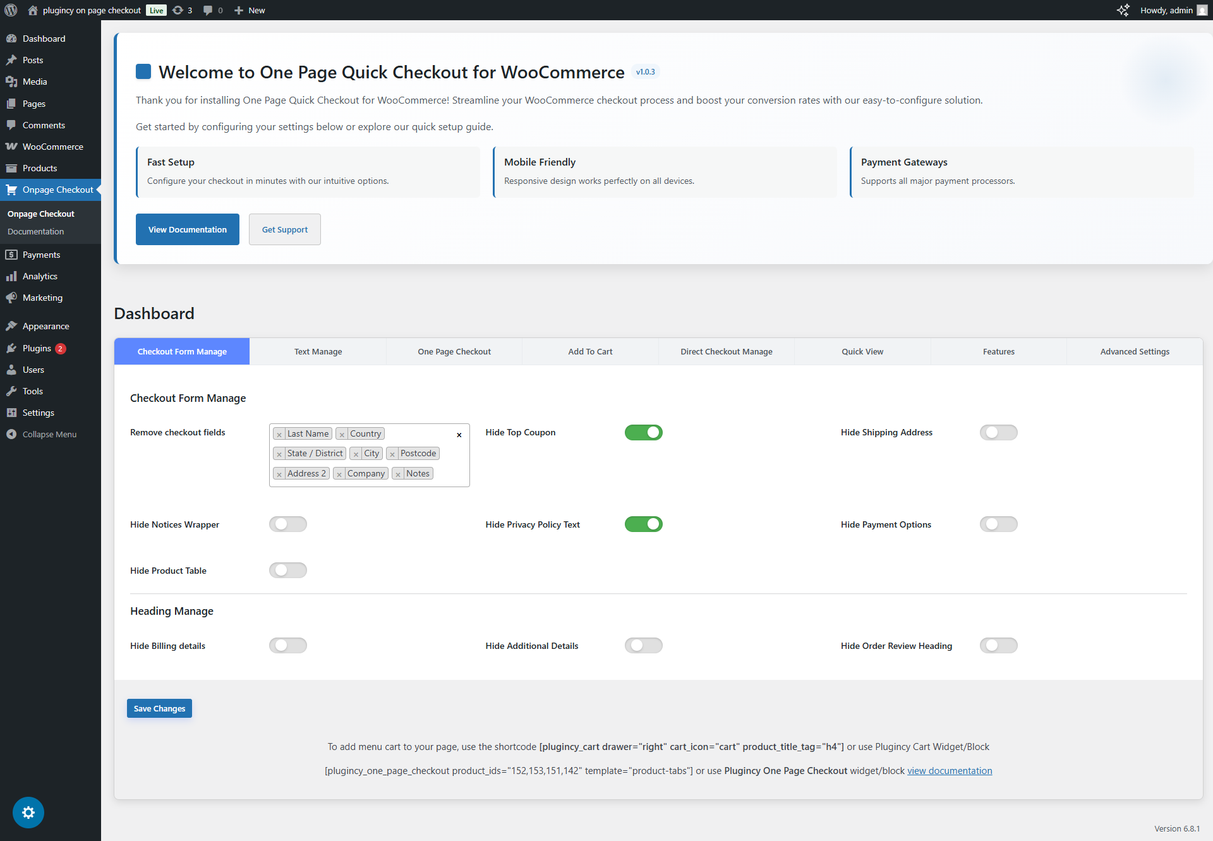1213x841 pixels.
Task: Open WooCommerce from the sidebar
Action: pos(52,146)
